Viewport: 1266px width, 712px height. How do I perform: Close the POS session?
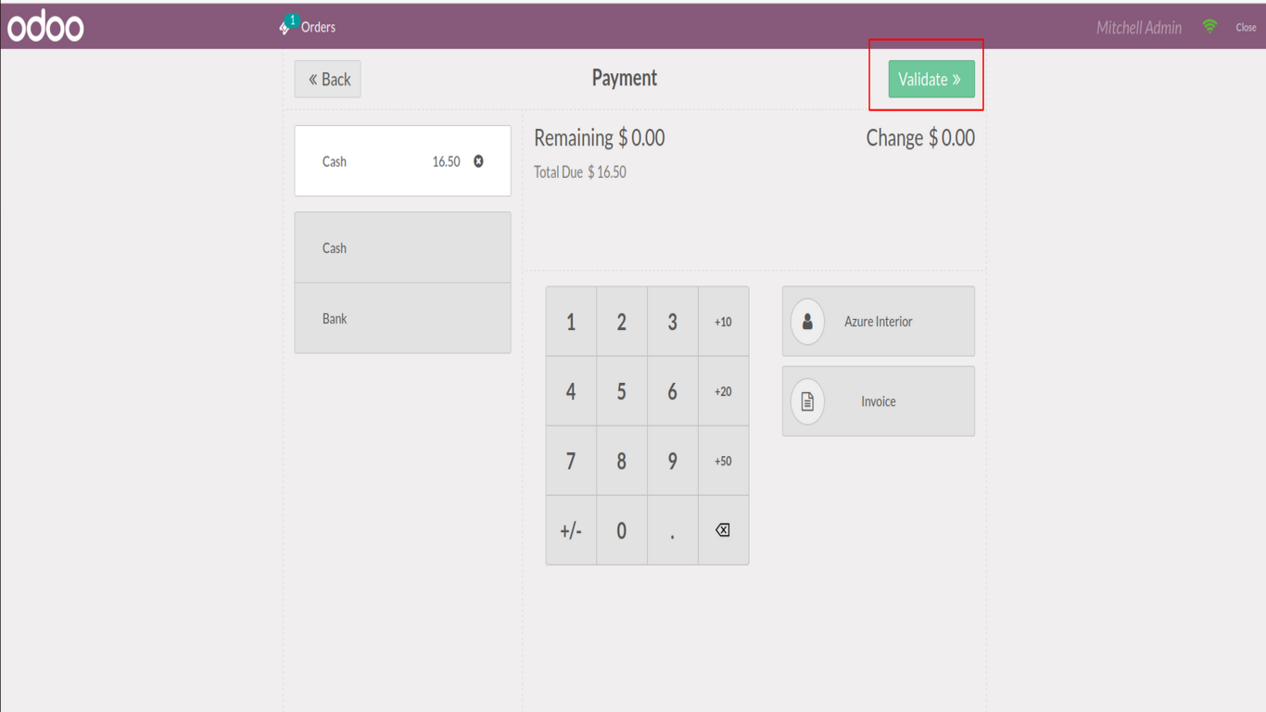(1246, 27)
